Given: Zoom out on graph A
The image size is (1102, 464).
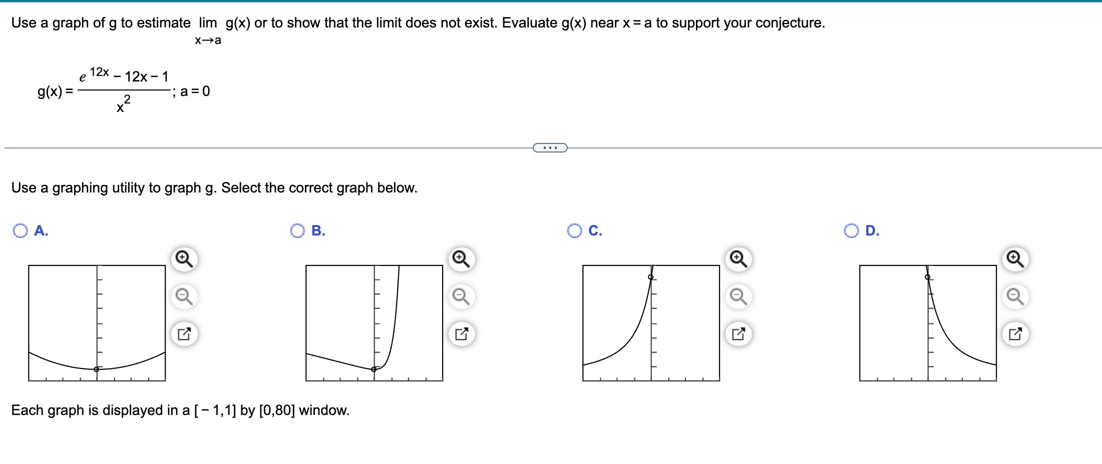Looking at the screenshot, I should [x=184, y=296].
